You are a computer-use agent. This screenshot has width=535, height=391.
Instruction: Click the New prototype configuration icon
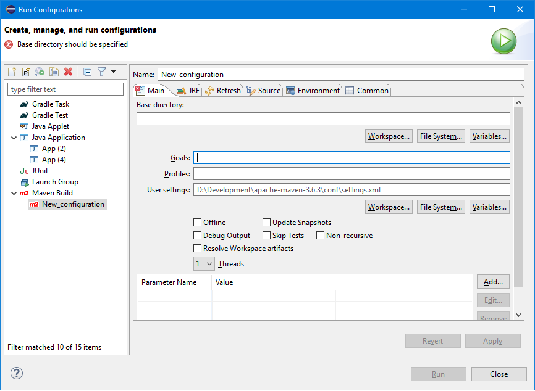point(26,72)
